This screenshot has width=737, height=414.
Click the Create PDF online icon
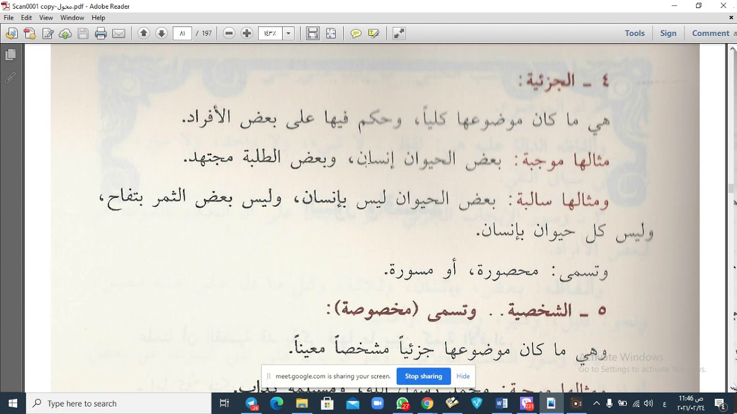pyautogui.click(x=29, y=34)
